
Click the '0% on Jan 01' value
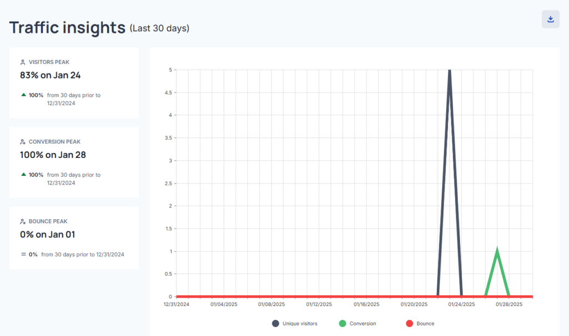click(48, 234)
